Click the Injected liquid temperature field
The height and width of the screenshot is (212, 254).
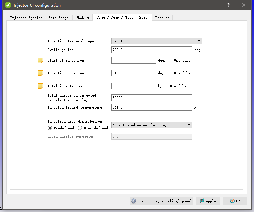pos(152,107)
